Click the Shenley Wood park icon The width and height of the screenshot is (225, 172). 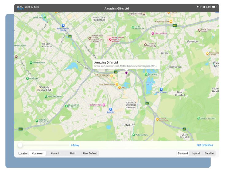pyautogui.click(x=31, y=62)
